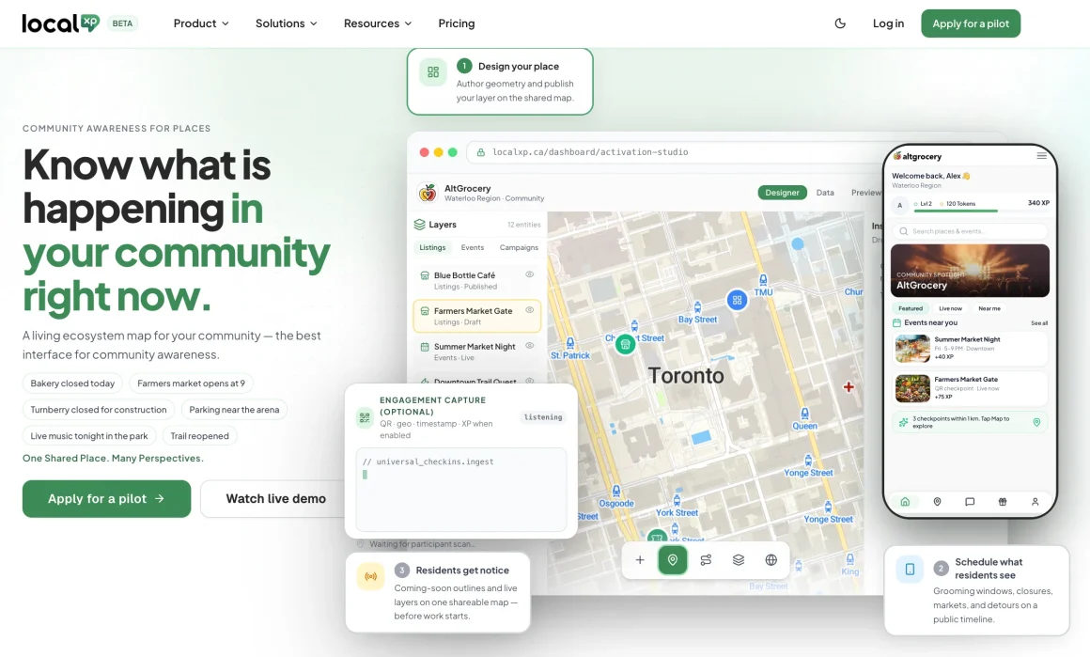Click the browser URL lock icon

(480, 152)
